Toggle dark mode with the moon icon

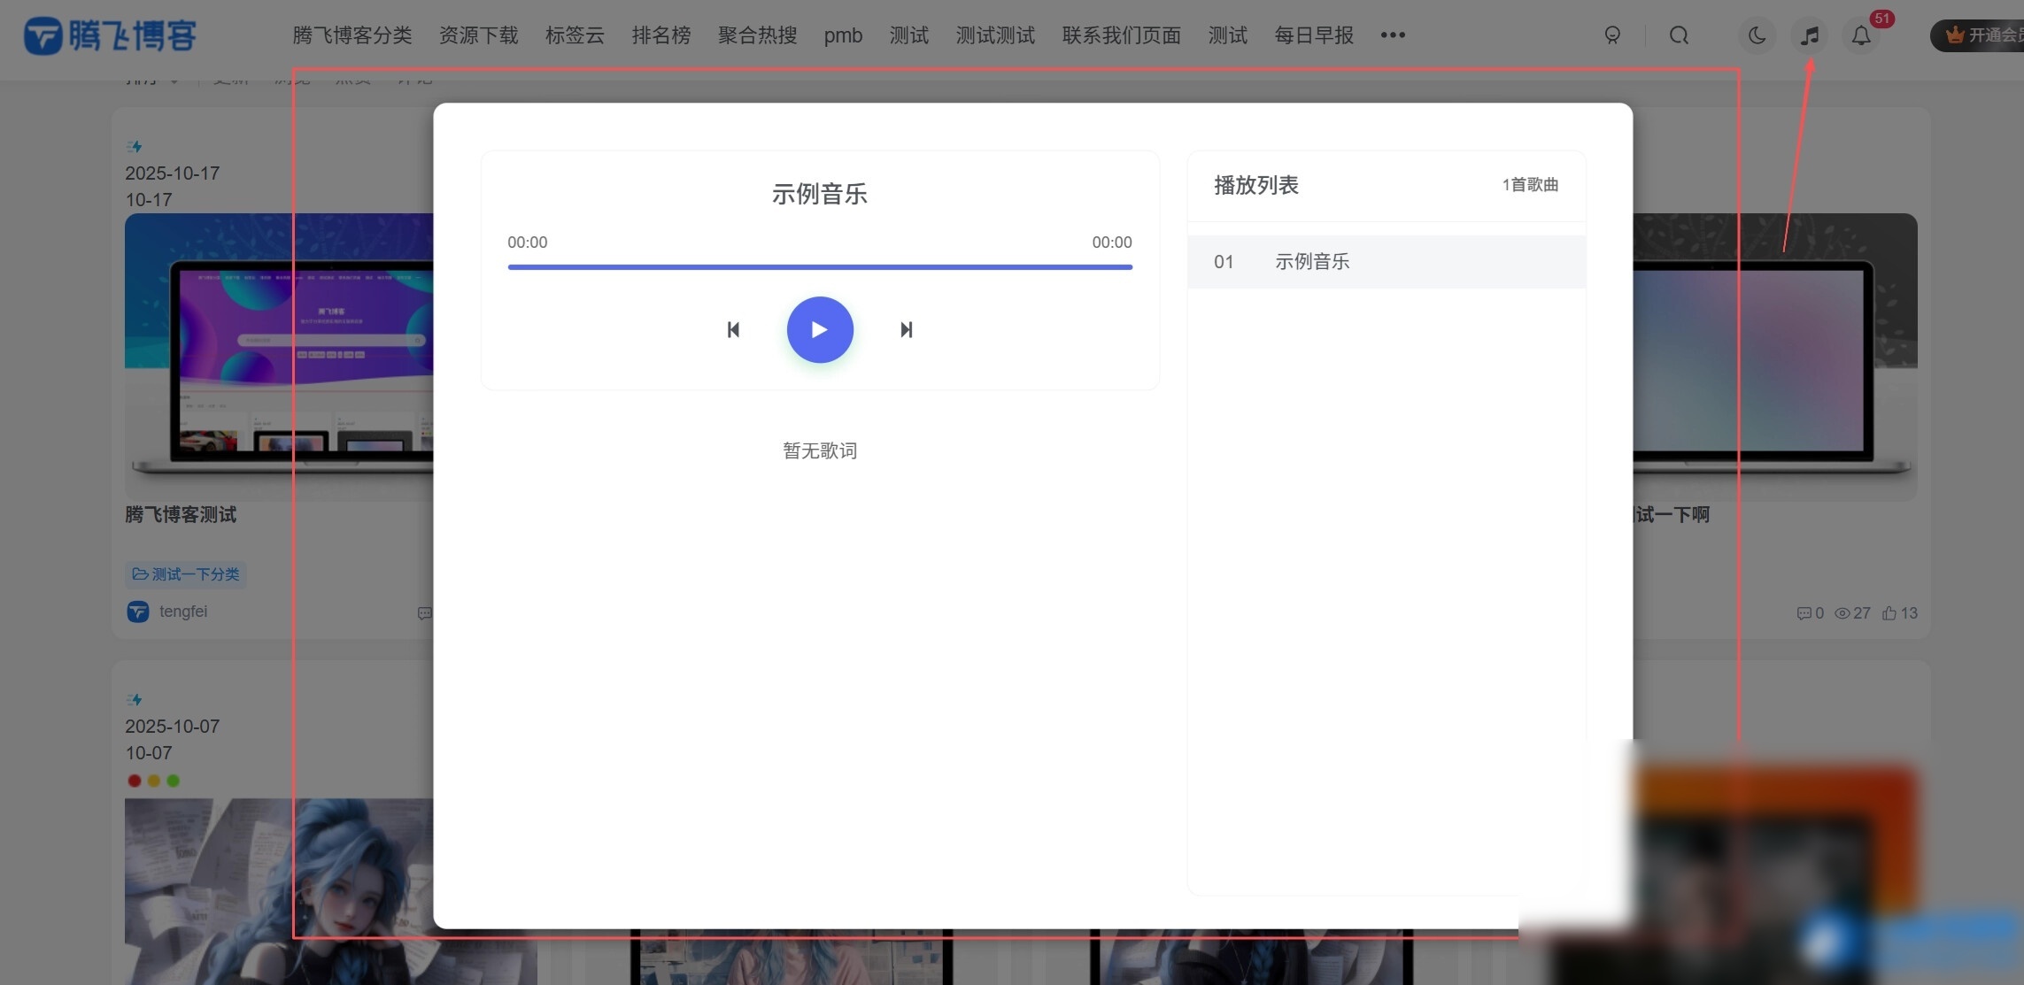1756,35
